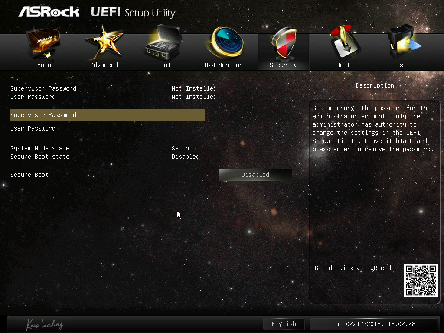
Task: Select the H/W Monitor radar icon
Action: coord(225,42)
